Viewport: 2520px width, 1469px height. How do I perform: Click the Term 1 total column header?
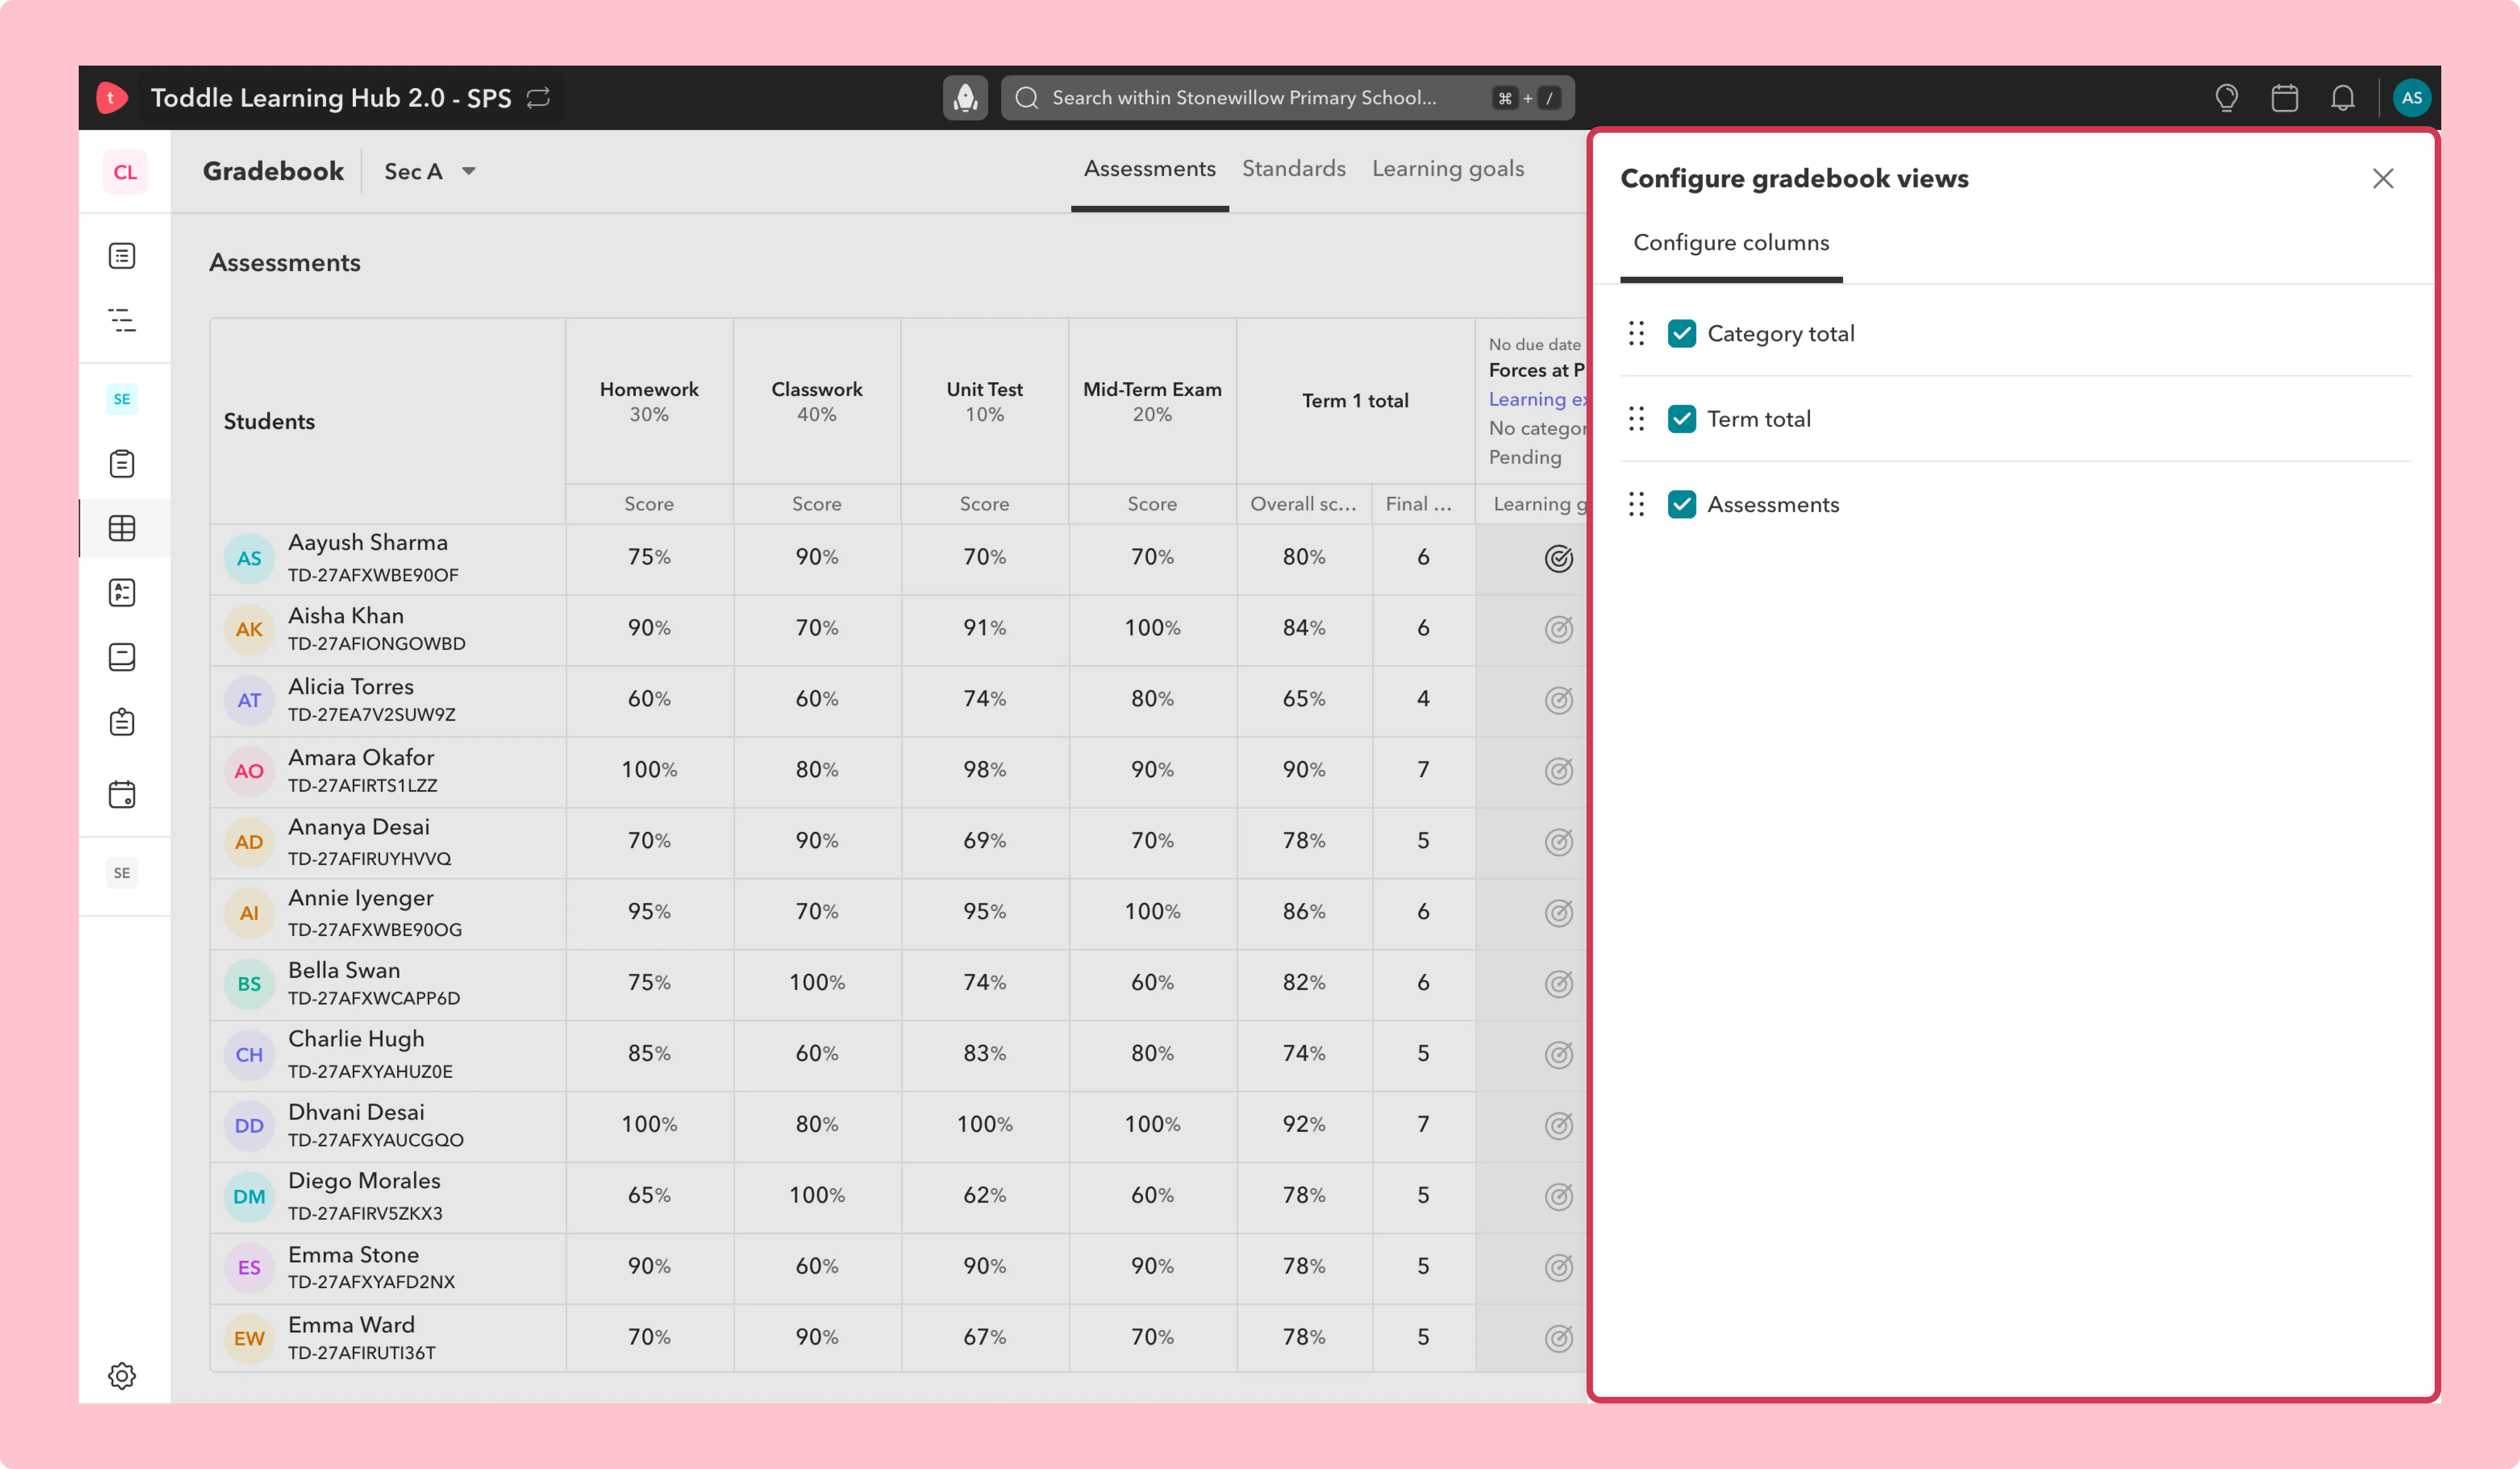[1355, 402]
